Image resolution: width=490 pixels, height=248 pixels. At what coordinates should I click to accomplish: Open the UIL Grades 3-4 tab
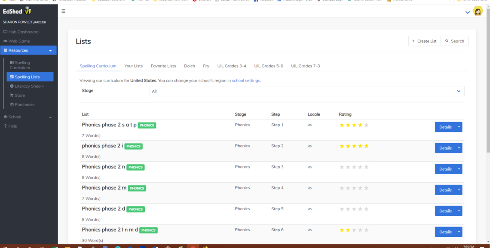point(232,66)
